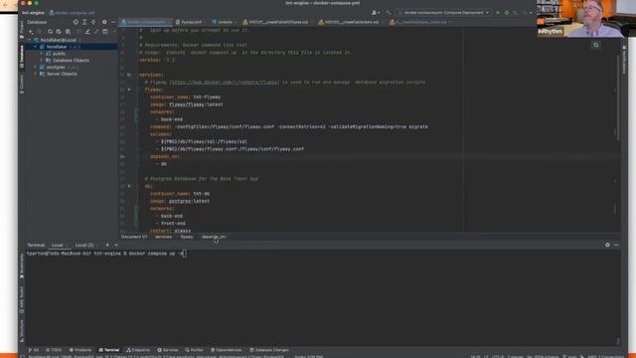Click the tnt-engine project breadcrumb at top
Screen dimensions: 636x358
point(33,13)
